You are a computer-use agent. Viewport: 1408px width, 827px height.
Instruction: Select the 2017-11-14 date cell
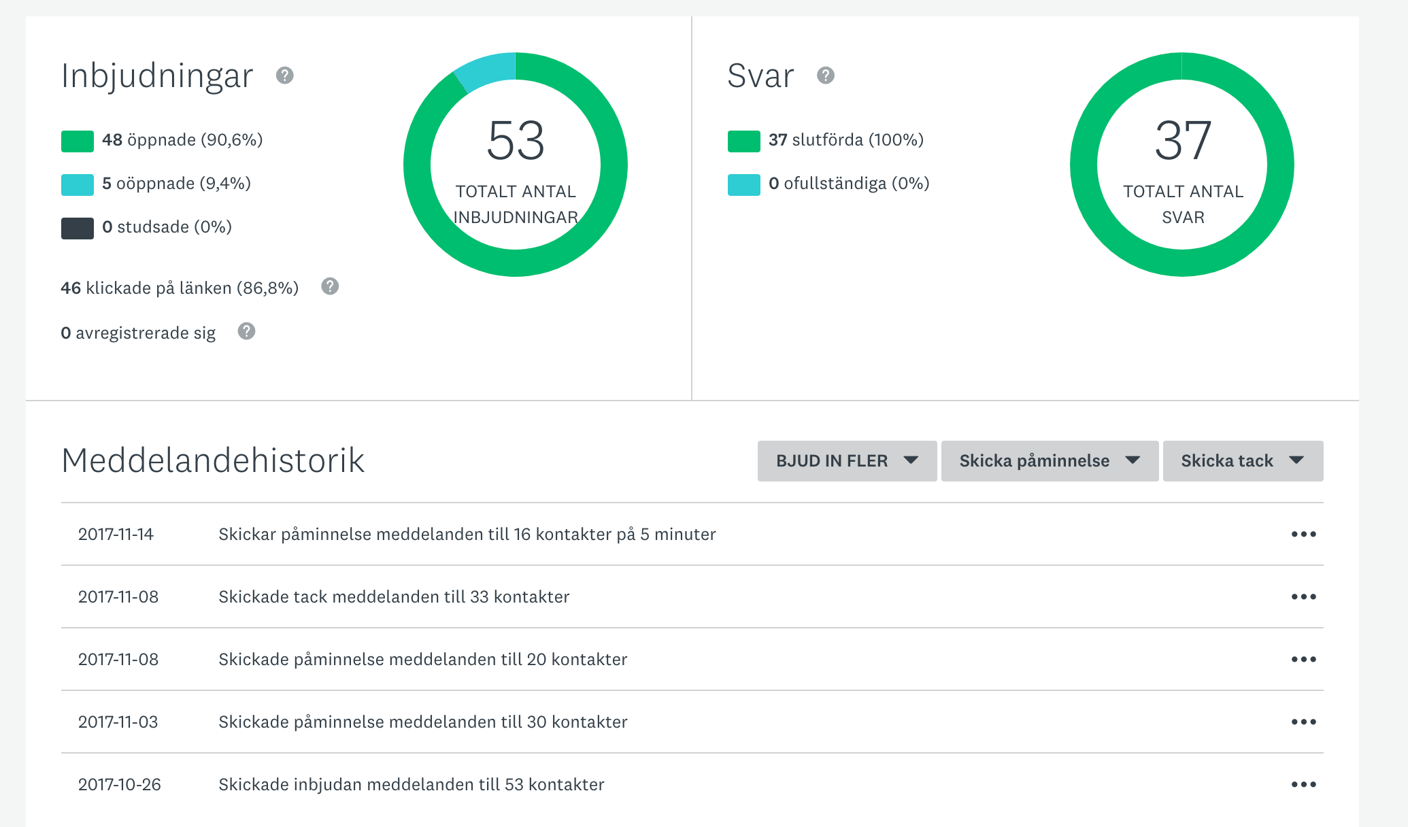(x=116, y=535)
